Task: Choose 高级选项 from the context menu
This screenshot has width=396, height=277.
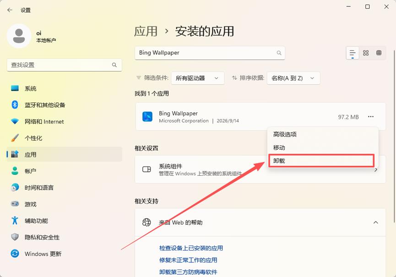Action: click(323, 134)
